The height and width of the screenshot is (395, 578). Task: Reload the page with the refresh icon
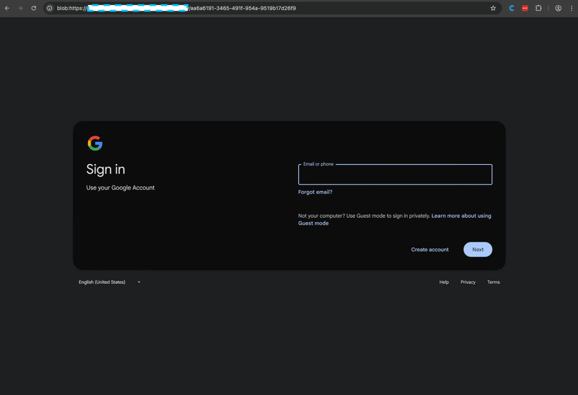[x=33, y=8]
